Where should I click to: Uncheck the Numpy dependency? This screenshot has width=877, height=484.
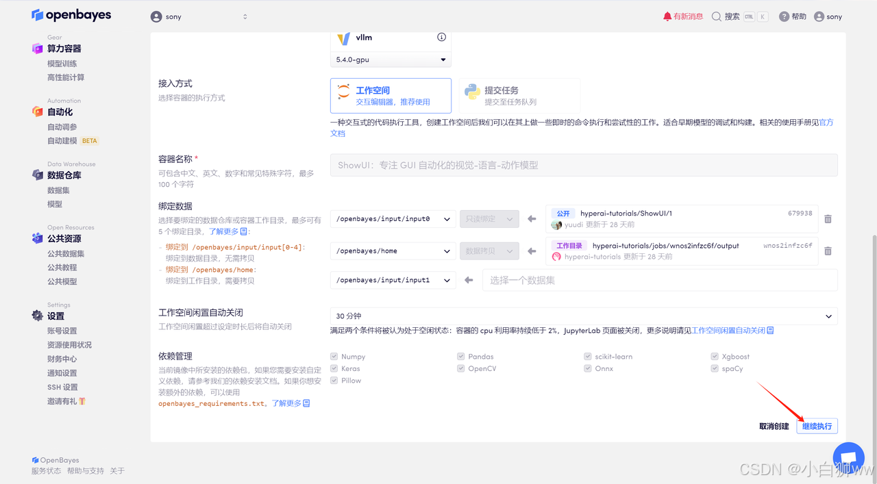(333, 356)
